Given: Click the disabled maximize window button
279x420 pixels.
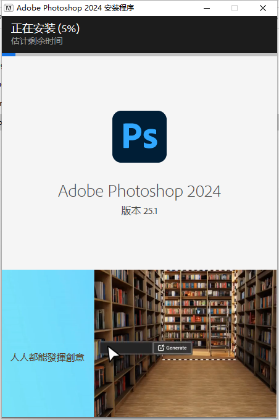Looking at the screenshot, I should coord(235,8).
